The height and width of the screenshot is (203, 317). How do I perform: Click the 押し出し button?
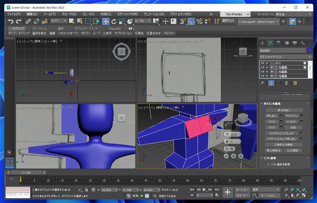click(272, 116)
